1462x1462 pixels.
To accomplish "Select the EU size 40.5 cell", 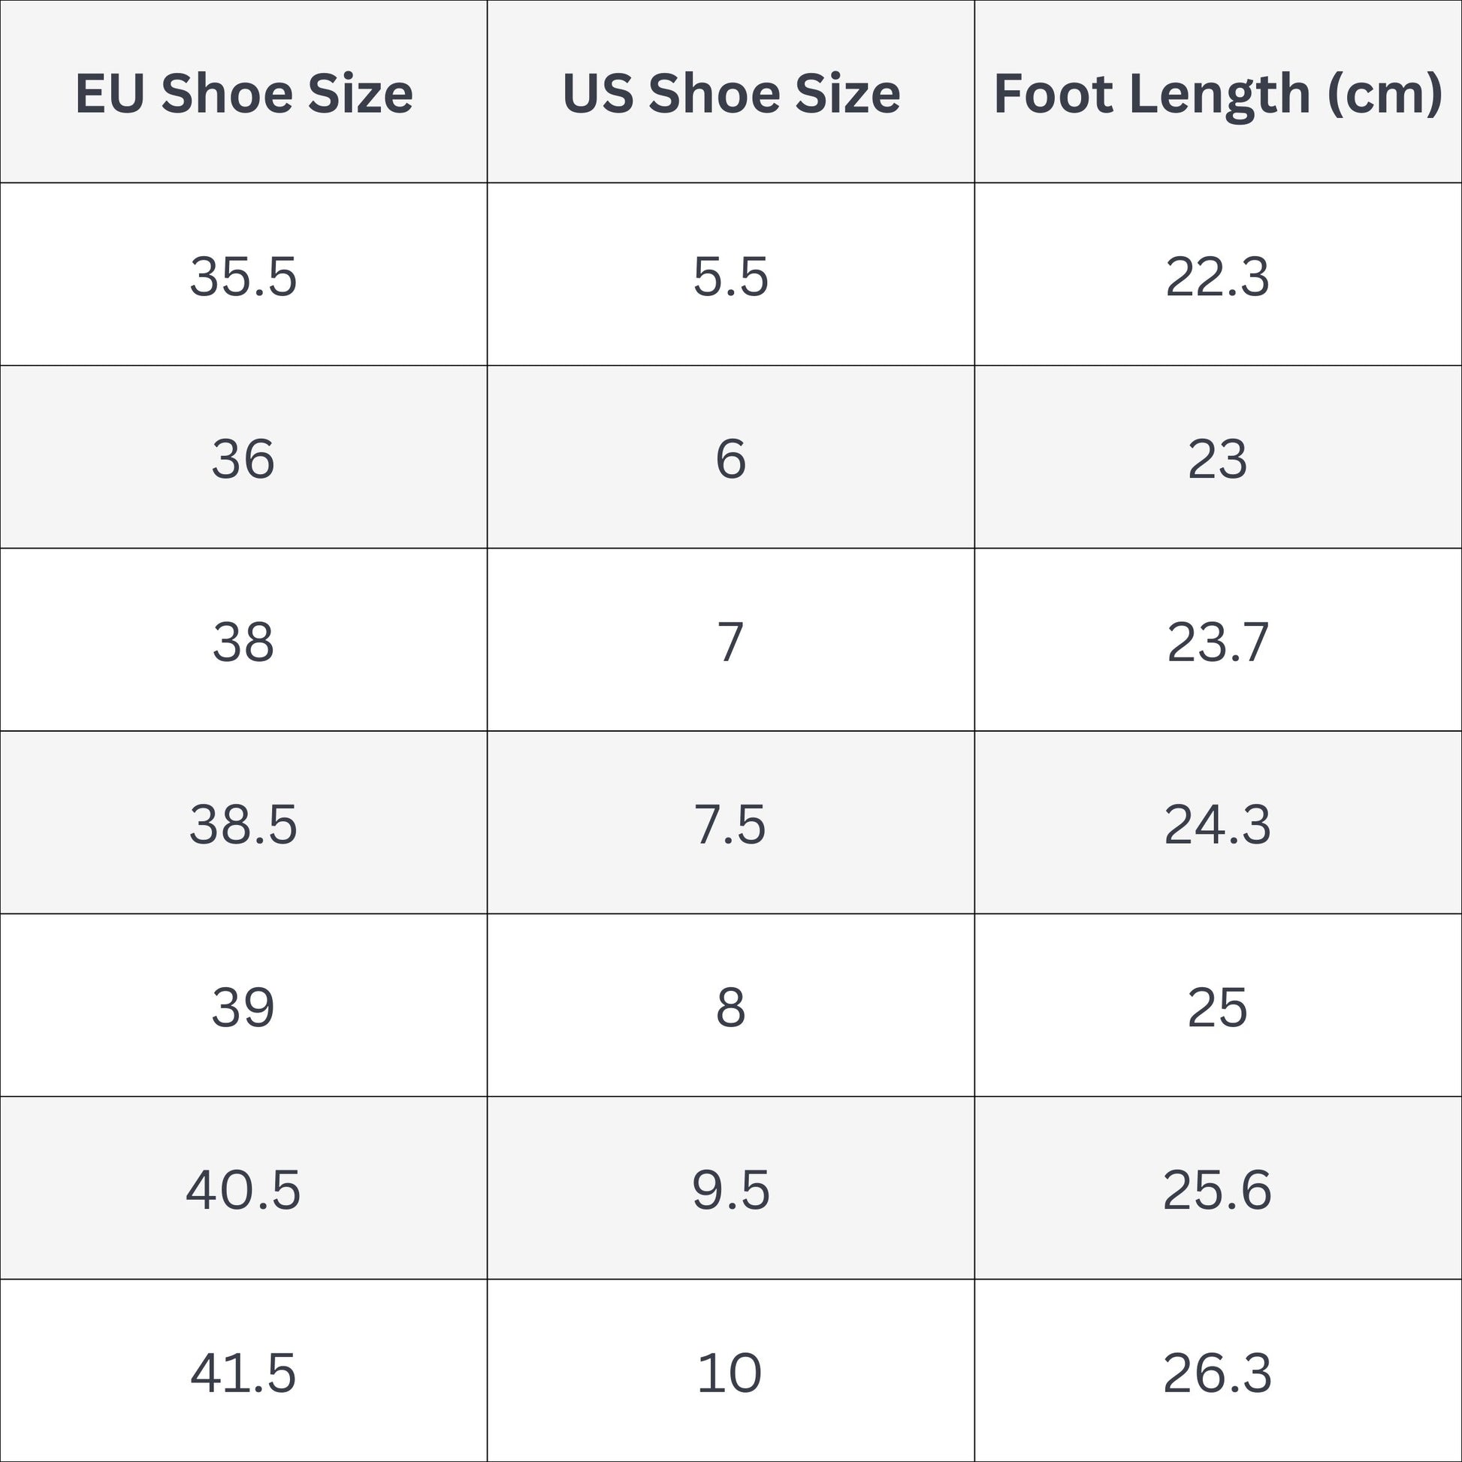I will pos(243,1190).
